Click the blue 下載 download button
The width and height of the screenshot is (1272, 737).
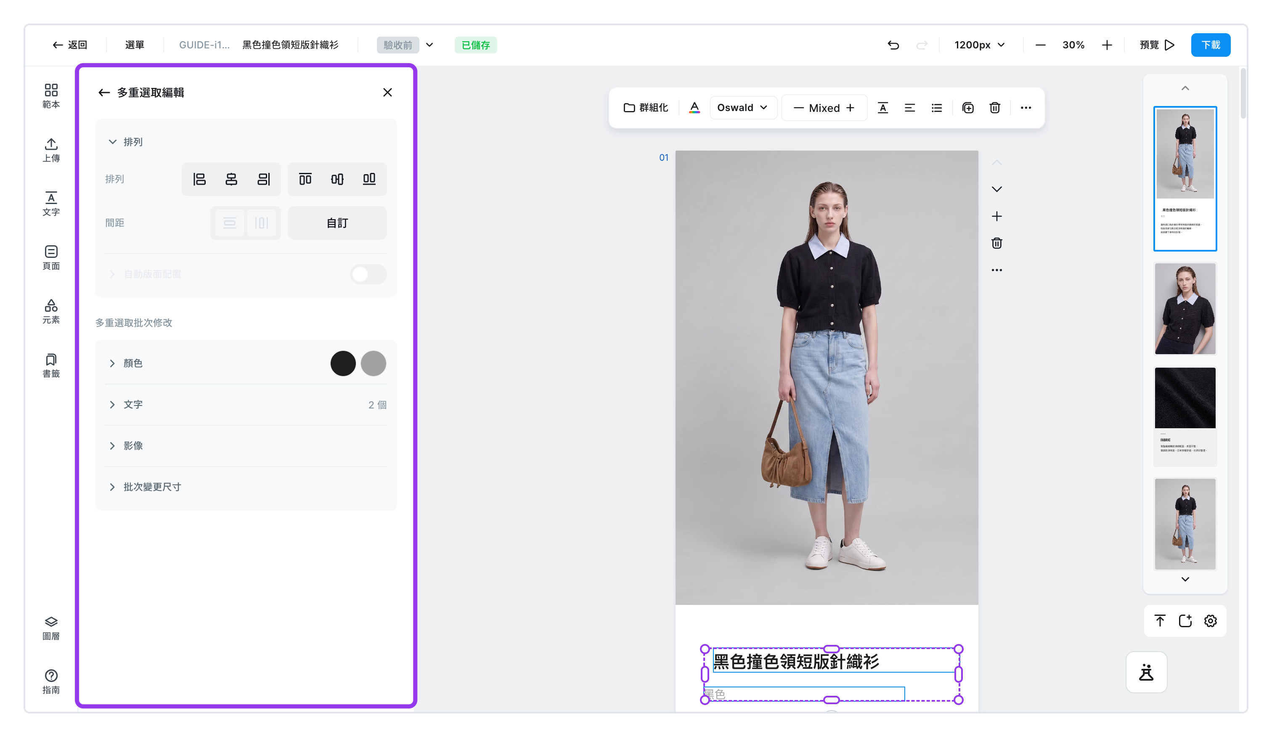(x=1211, y=45)
